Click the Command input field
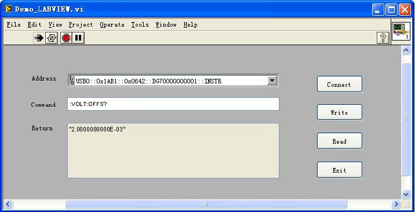 tap(173, 104)
